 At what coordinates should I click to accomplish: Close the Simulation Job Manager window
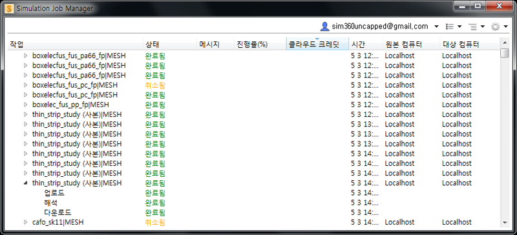(498, 6)
